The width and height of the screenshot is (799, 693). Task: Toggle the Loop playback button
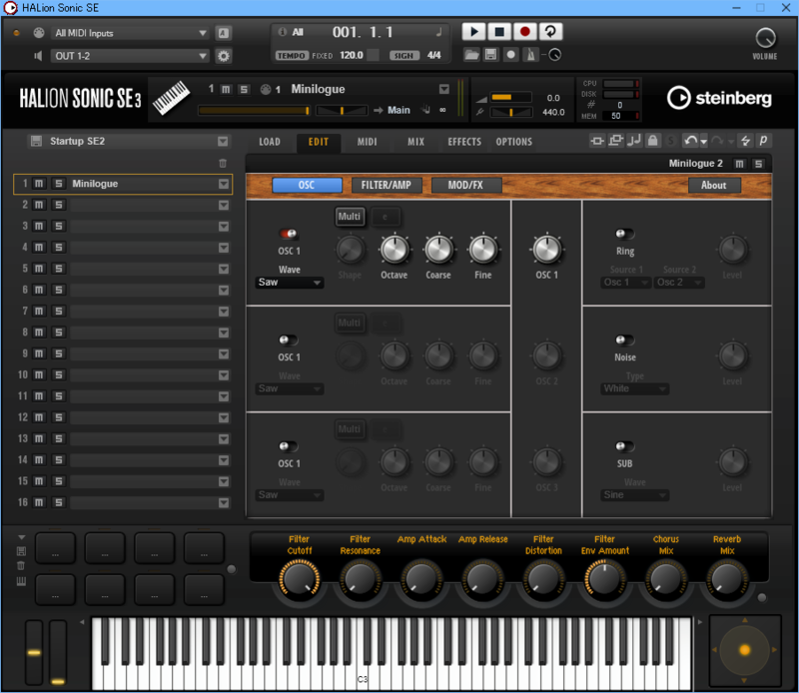click(x=550, y=32)
